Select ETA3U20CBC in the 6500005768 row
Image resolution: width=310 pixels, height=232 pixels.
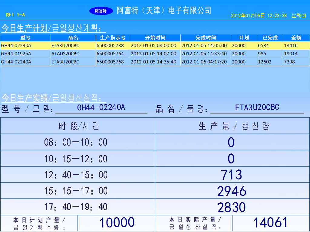[x=73, y=62]
